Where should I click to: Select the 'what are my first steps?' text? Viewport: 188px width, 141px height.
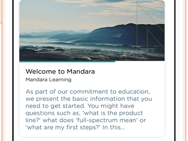tap(63, 127)
